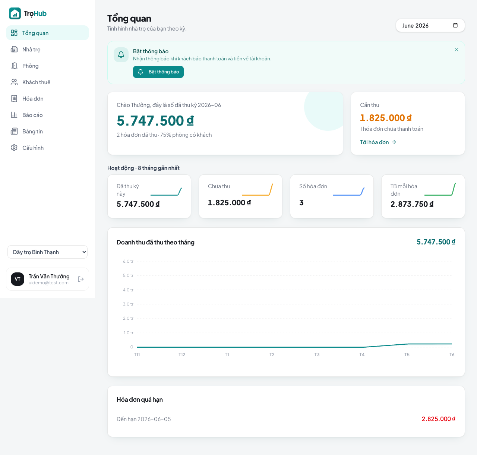Click the June 2026 month input field
The height and width of the screenshot is (455, 477).
coord(430,25)
